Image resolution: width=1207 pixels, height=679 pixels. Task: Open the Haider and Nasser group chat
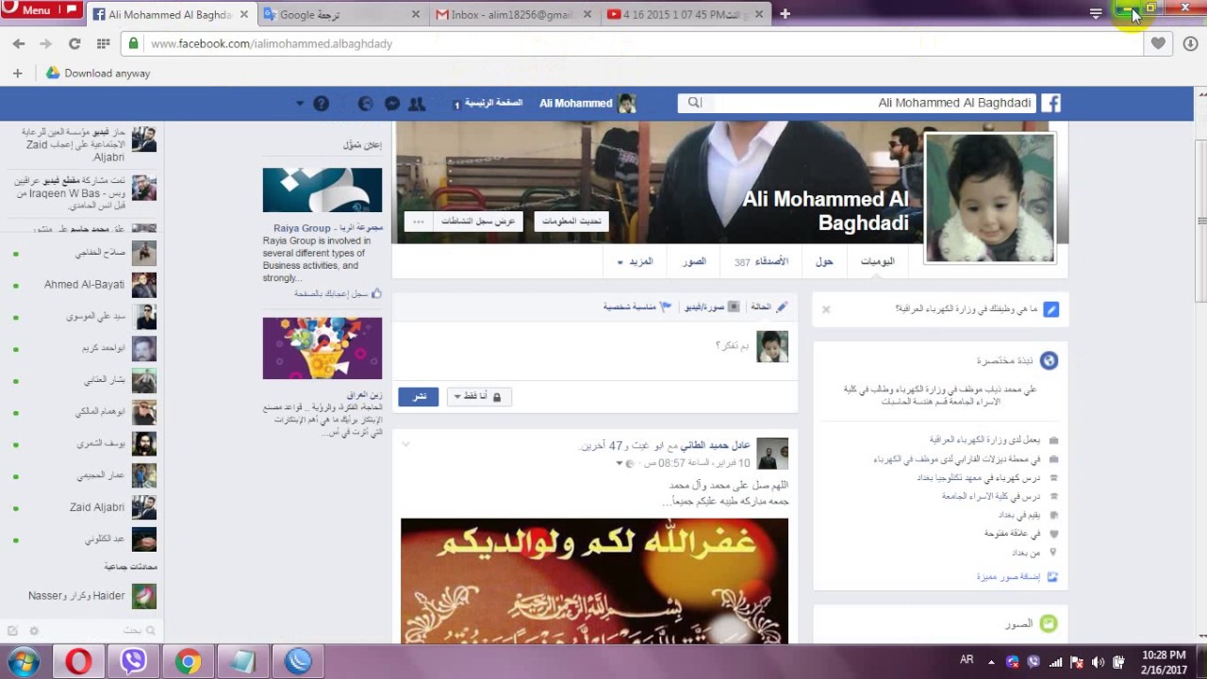[86, 596]
